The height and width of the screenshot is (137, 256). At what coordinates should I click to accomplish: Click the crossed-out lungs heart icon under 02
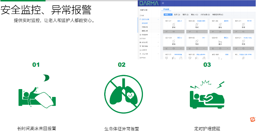point(123,94)
